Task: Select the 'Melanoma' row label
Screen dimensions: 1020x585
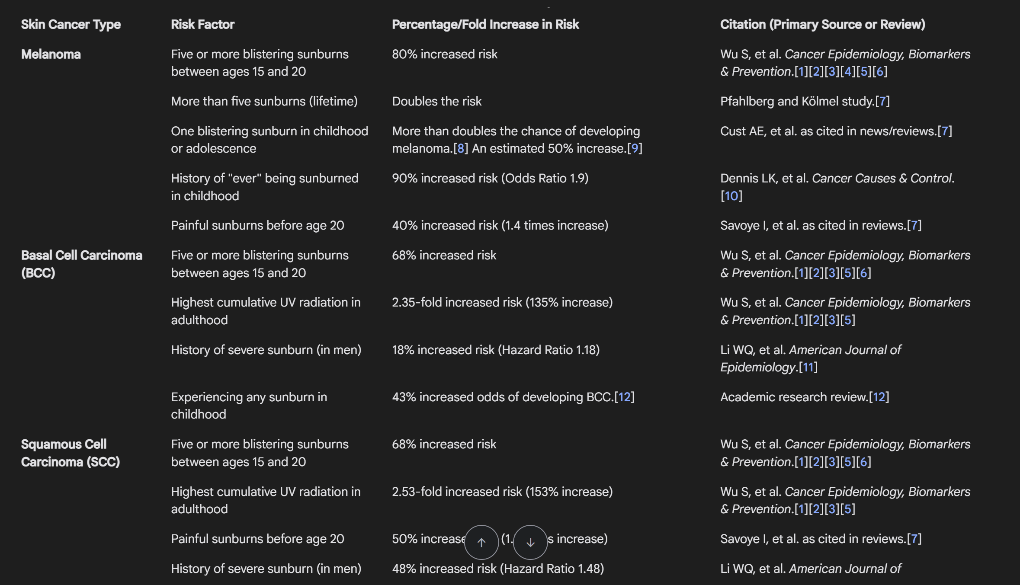Action: pyautogui.click(x=51, y=54)
